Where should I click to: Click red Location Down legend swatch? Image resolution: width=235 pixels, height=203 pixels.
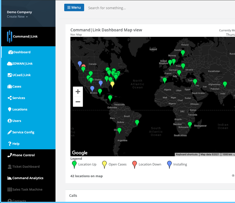pos(135,164)
